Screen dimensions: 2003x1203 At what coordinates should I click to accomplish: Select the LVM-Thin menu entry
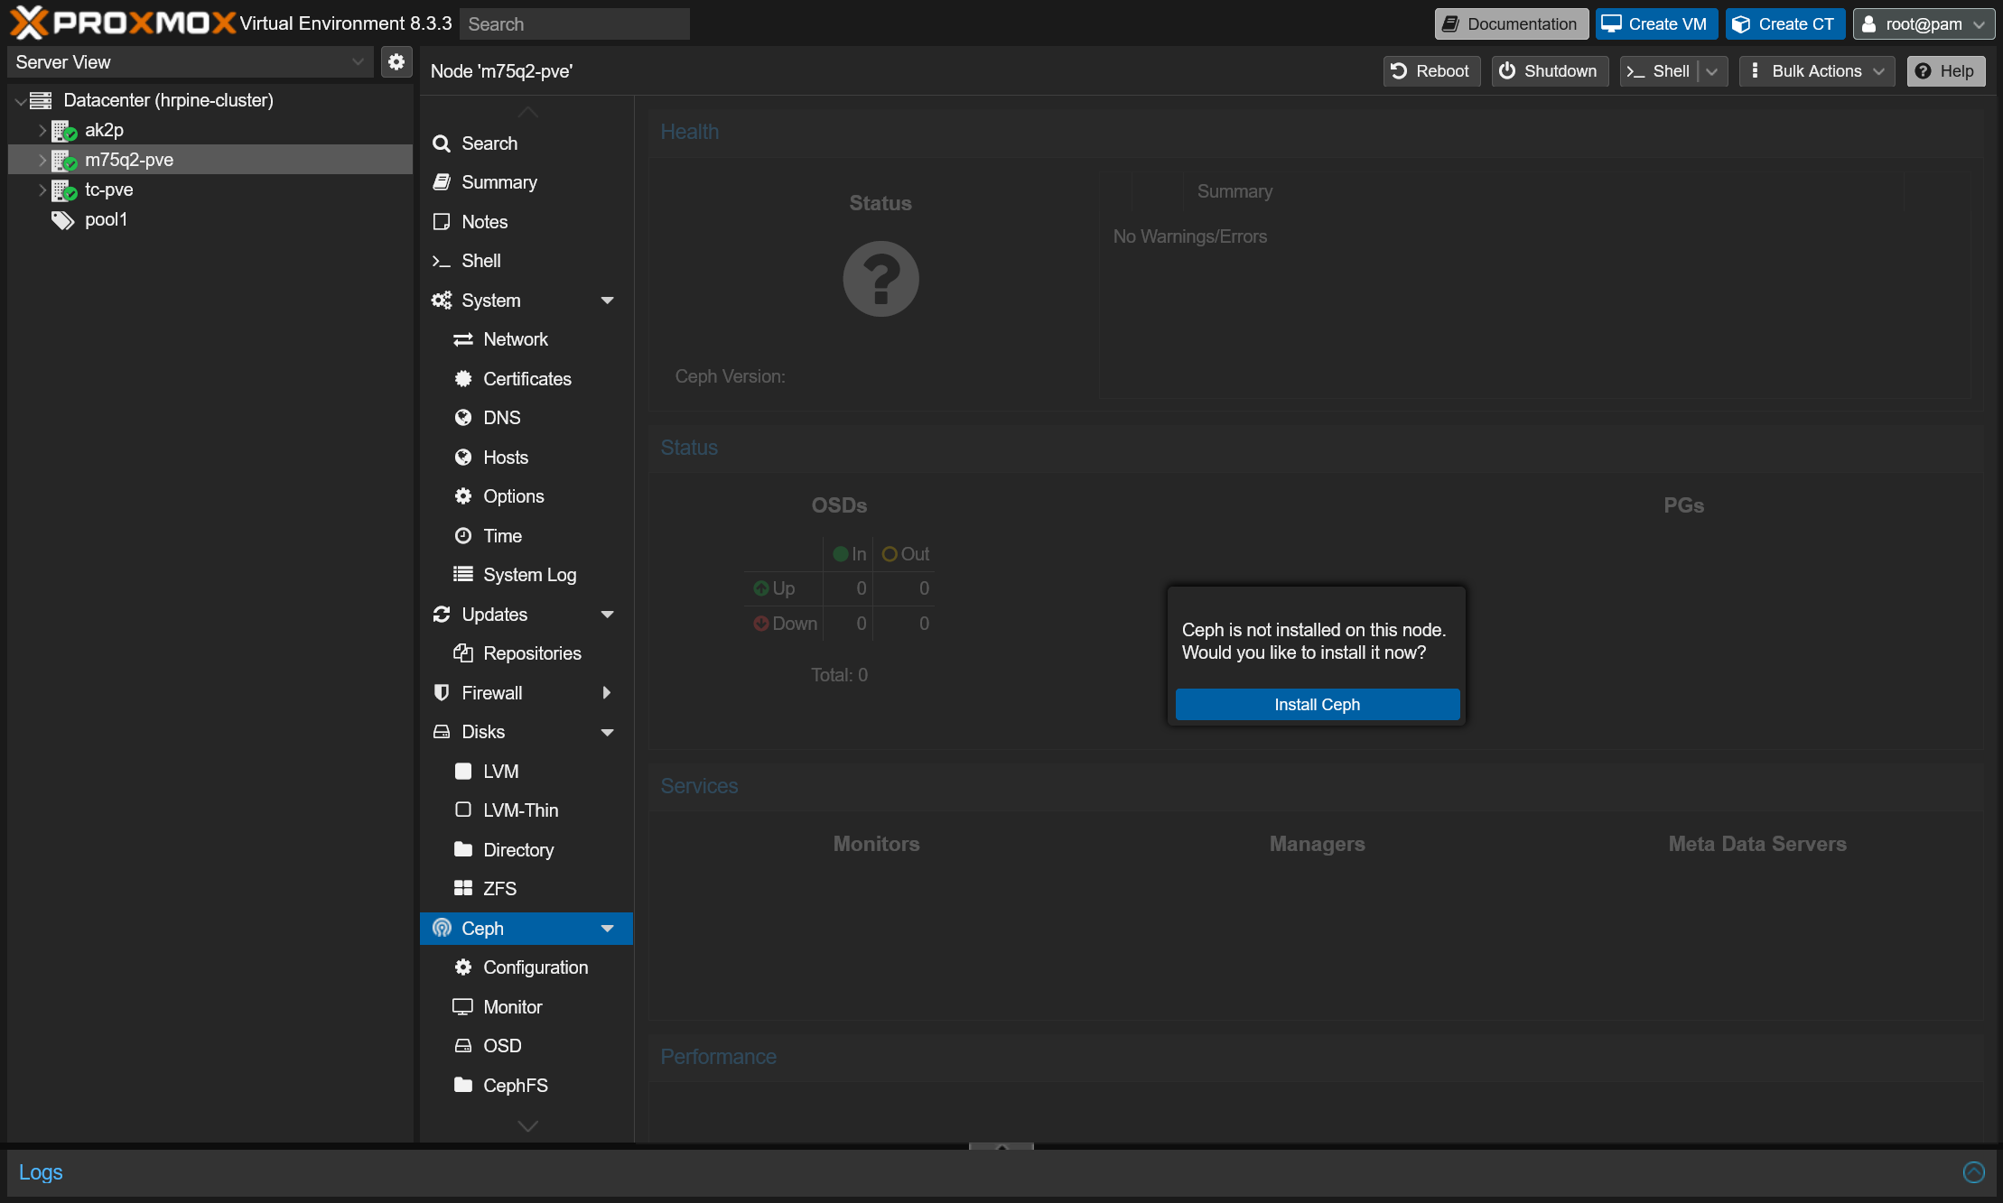pyautogui.click(x=526, y=810)
